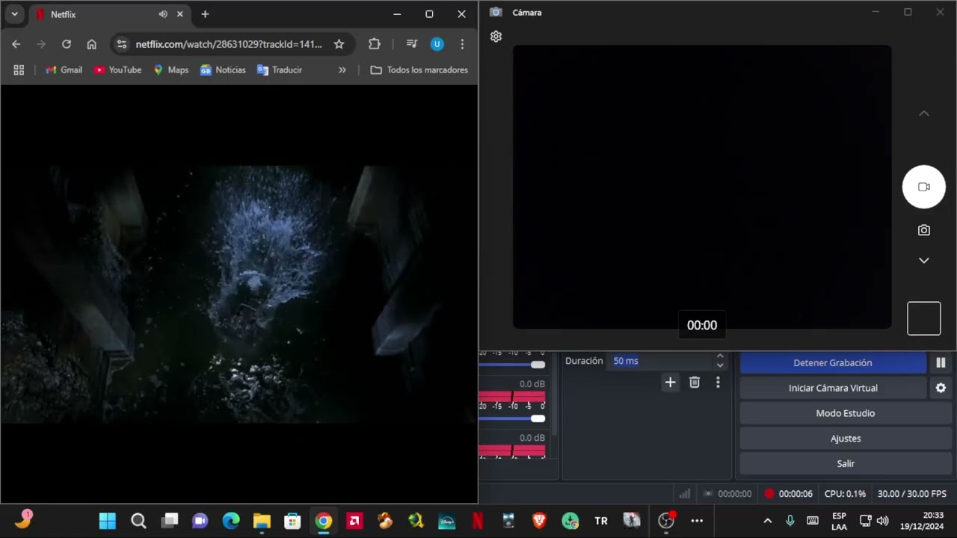Click the Duración 50 ms input field

(x=661, y=361)
